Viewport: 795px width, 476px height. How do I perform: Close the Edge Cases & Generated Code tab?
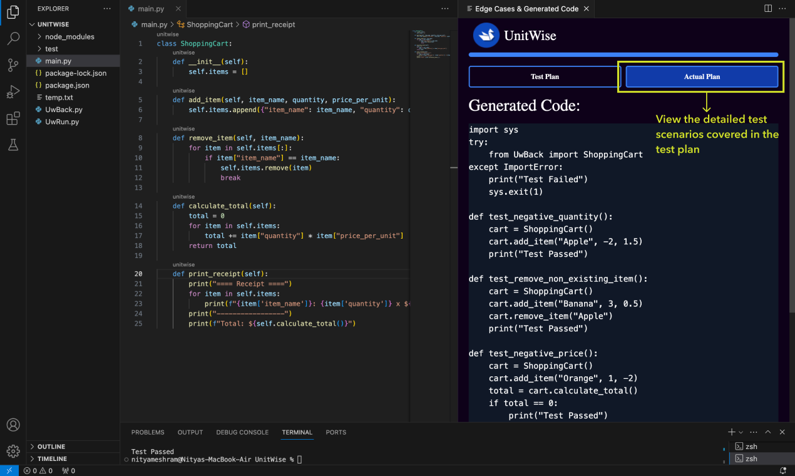click(x=586, y=9)
